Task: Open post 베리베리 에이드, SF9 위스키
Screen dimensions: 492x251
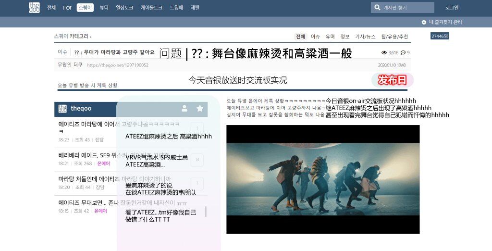Action: point(113,155)
